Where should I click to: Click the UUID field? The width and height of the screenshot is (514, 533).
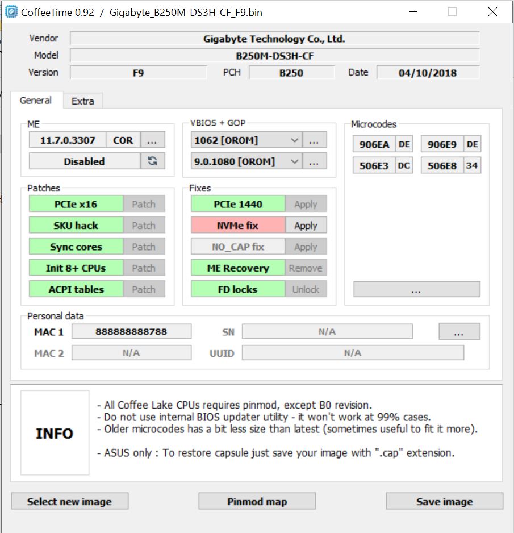[x=353, y=353]
